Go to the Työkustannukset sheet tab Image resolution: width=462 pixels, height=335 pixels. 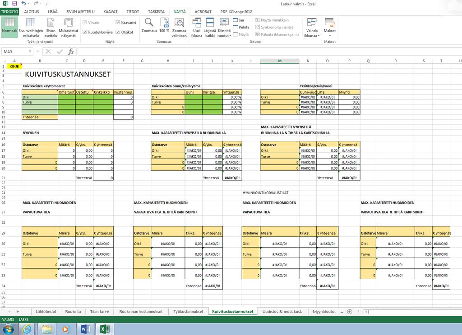coord(188,312)
